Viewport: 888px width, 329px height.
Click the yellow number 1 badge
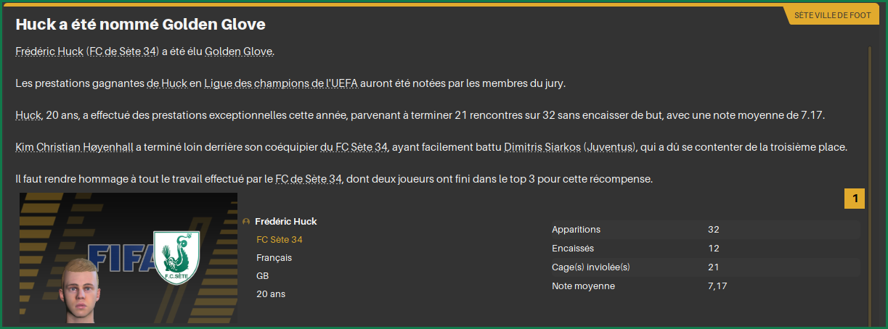(855, 199)
